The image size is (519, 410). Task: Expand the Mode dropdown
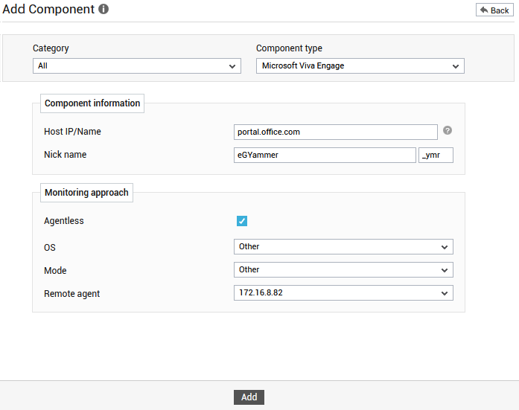(x=343, y=270)
